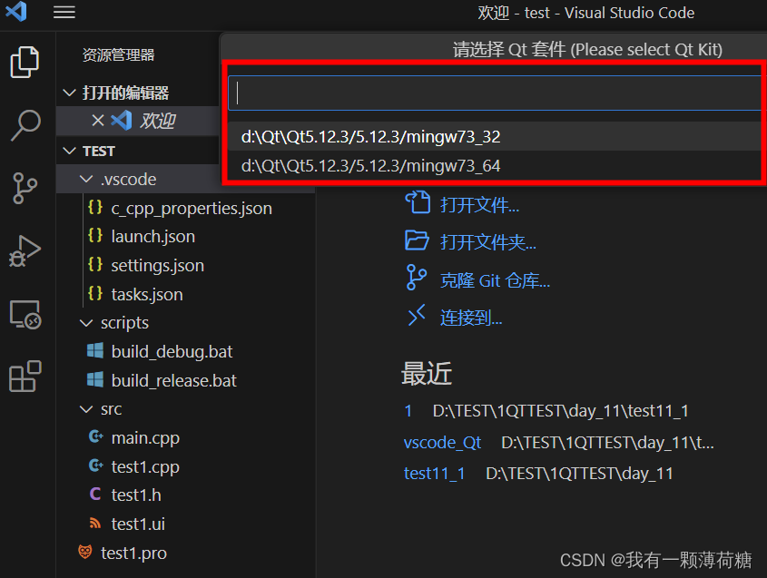Open the Source Control view
Viewport: 767px width, 578px height.
point(25,188)
